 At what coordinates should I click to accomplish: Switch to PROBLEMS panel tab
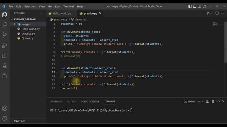pos(56,102)
